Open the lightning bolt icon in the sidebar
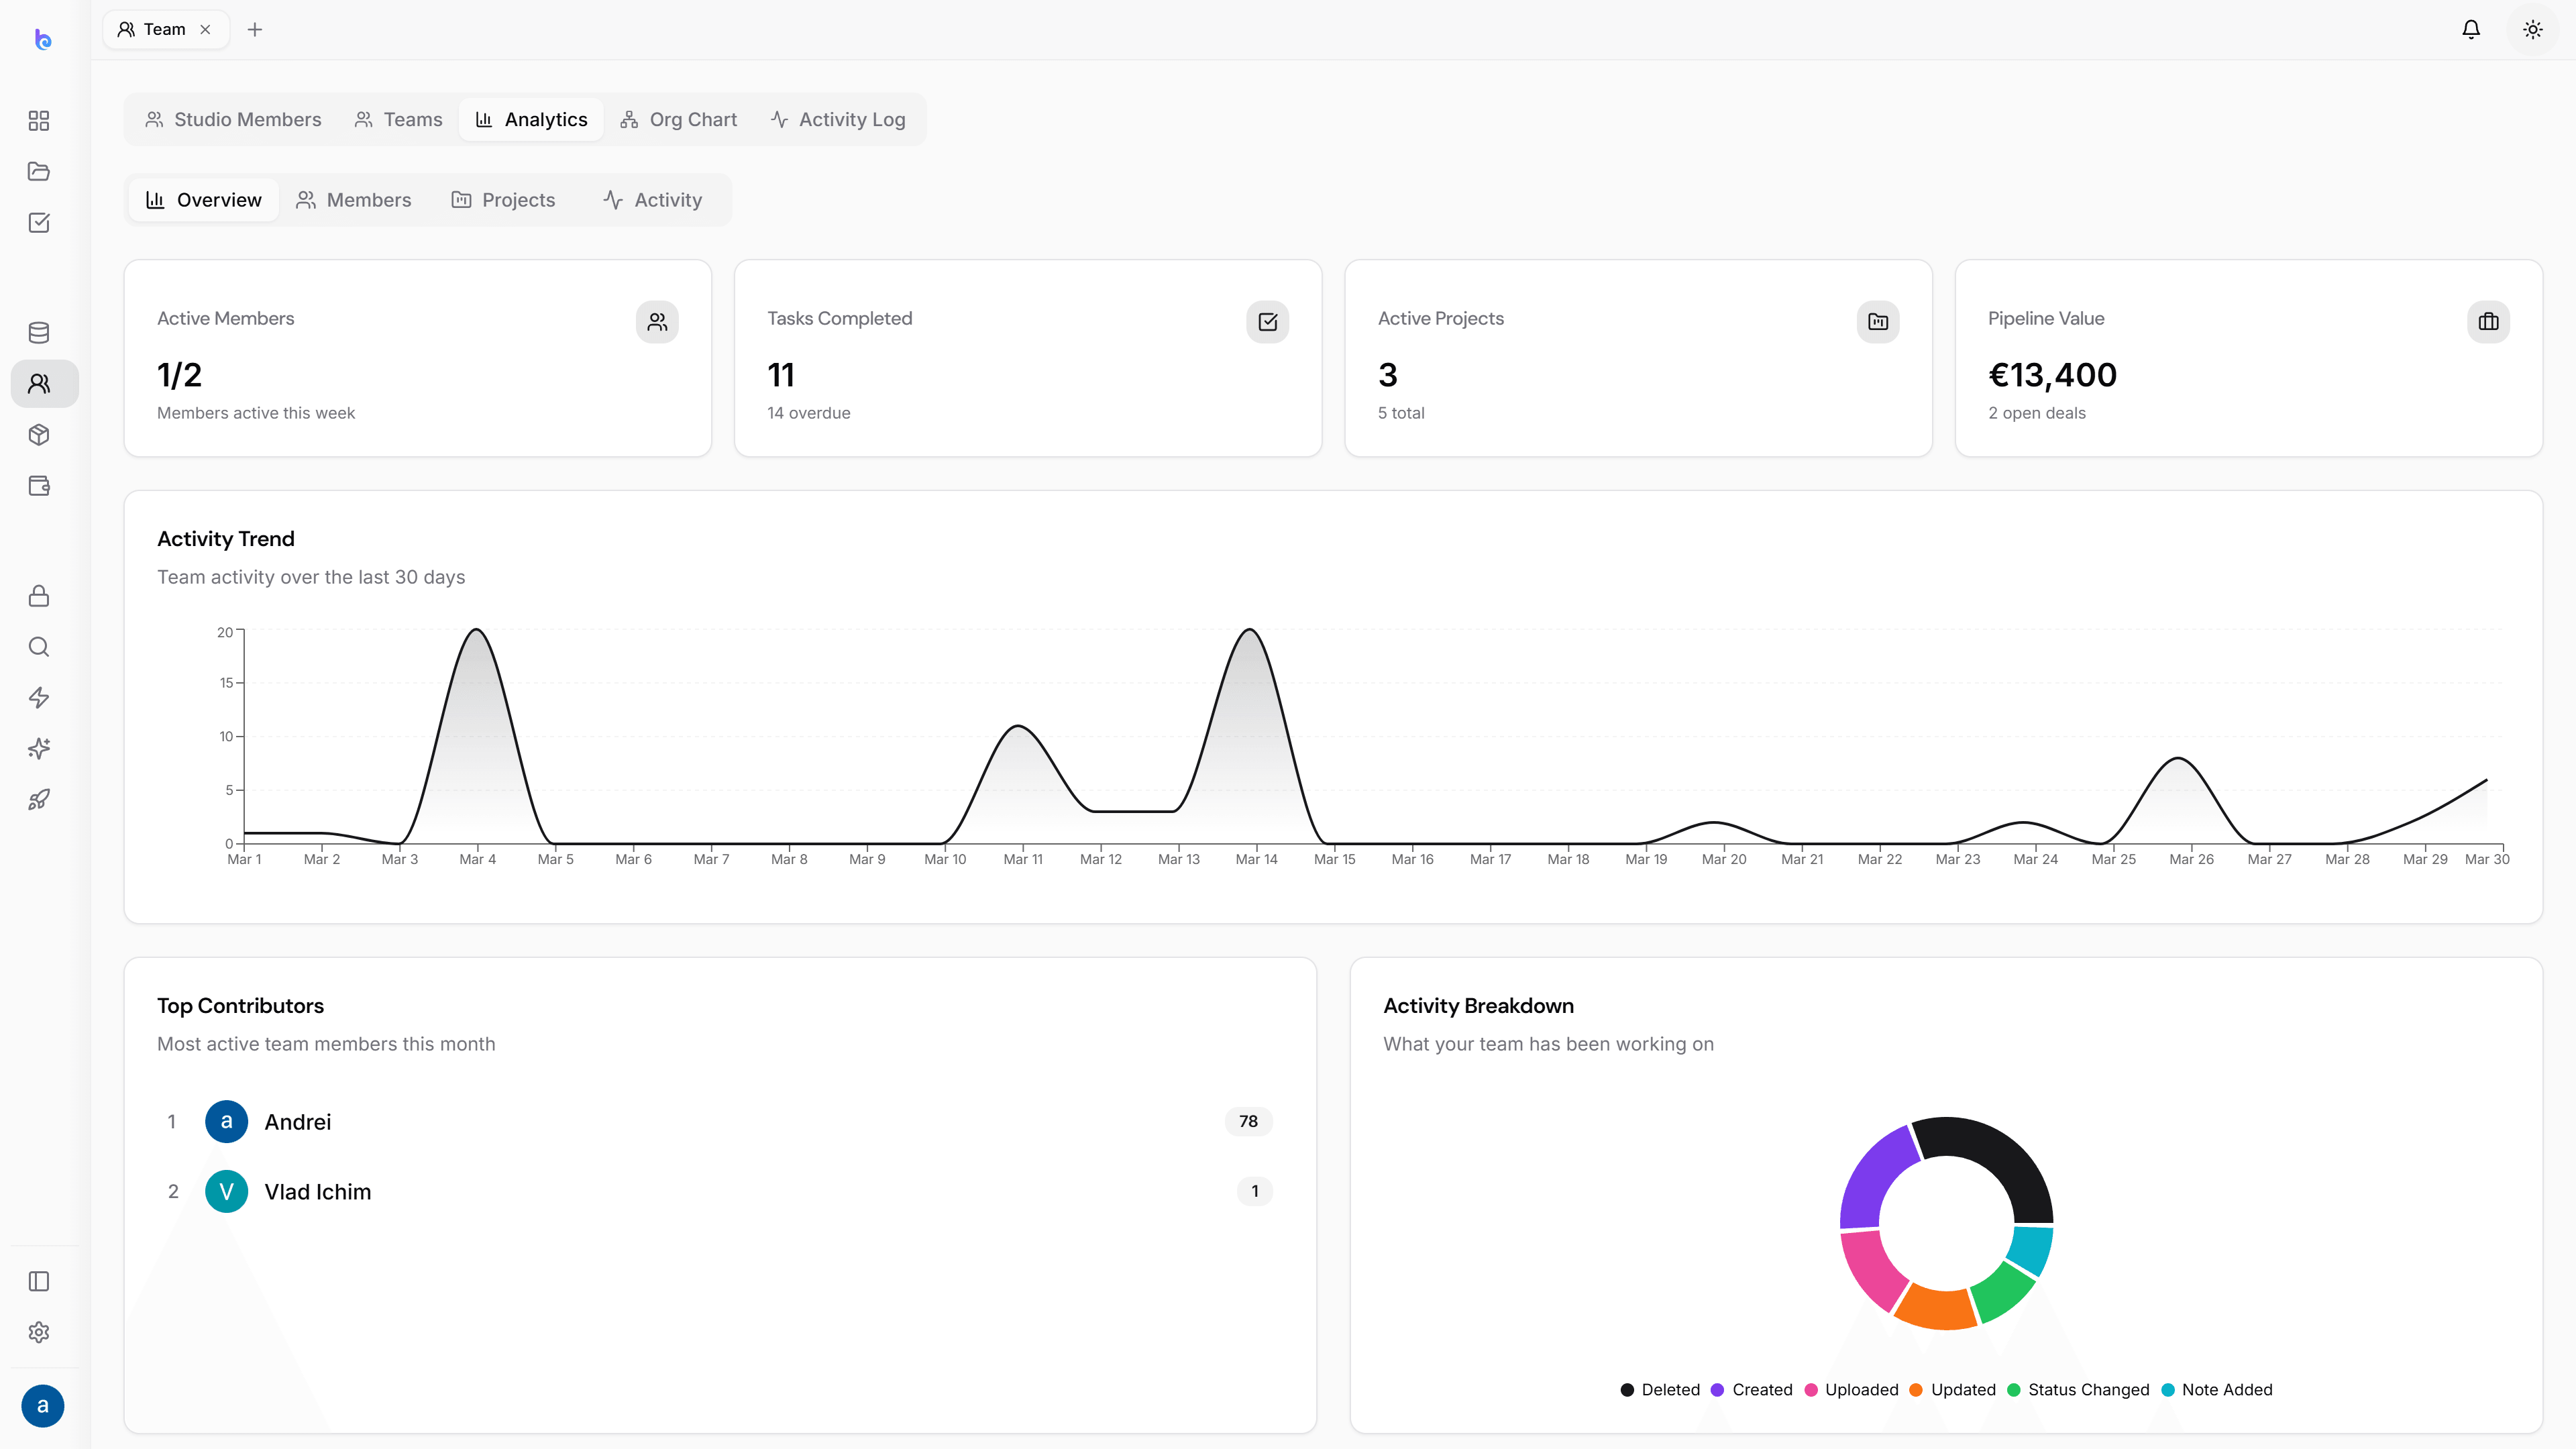This screenshot has height=1449, width=2576. point(39,698)
